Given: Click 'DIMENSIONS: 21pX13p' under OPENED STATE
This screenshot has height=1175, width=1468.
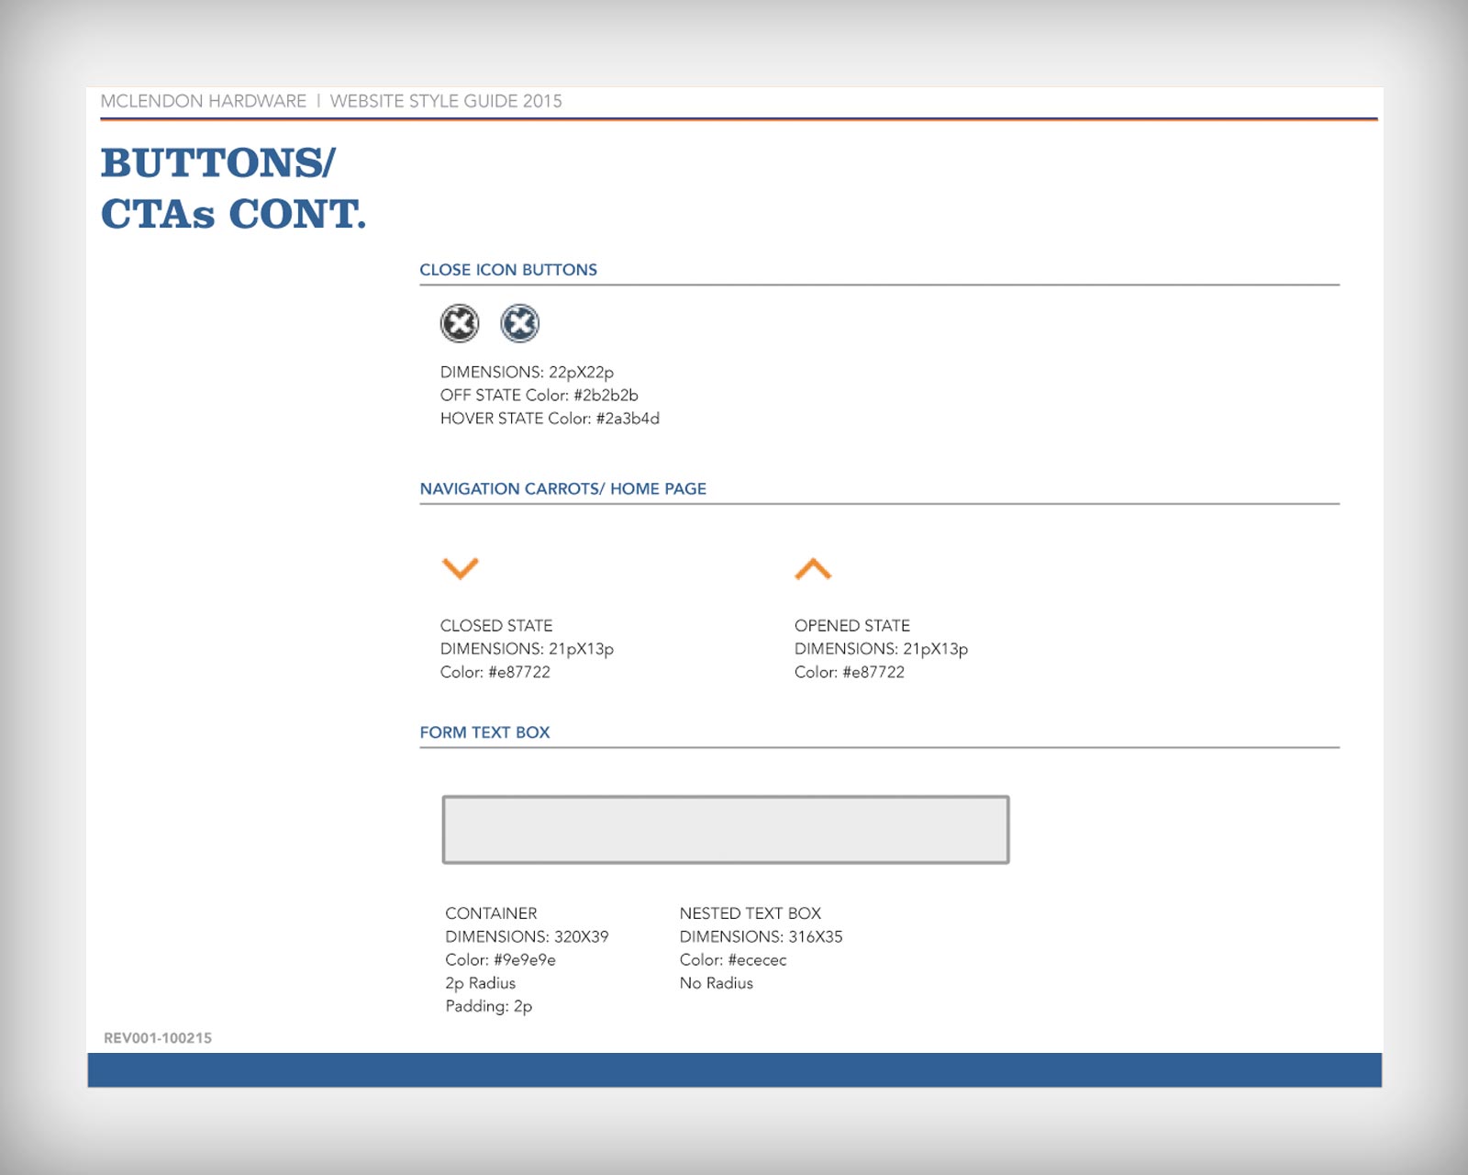Looking at the screenshot, I should point(881,649).
